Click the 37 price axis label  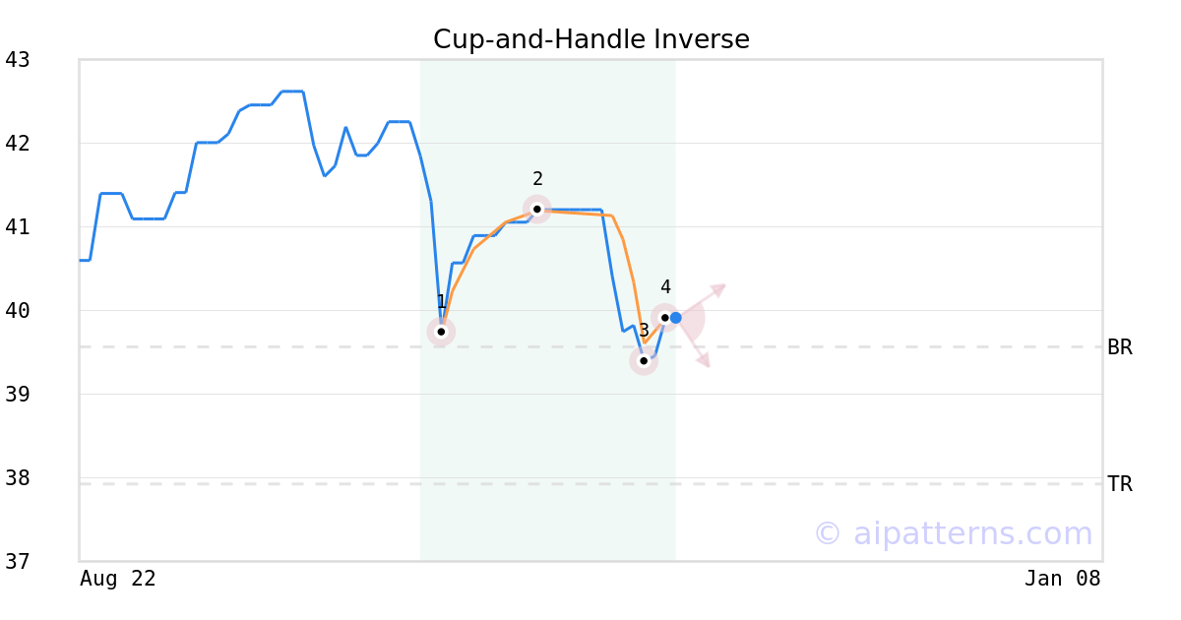(x=18, y=562)
